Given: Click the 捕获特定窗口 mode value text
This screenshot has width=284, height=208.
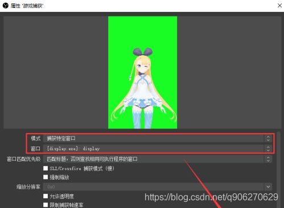Looking at the screenshot, I should [61, 139].
